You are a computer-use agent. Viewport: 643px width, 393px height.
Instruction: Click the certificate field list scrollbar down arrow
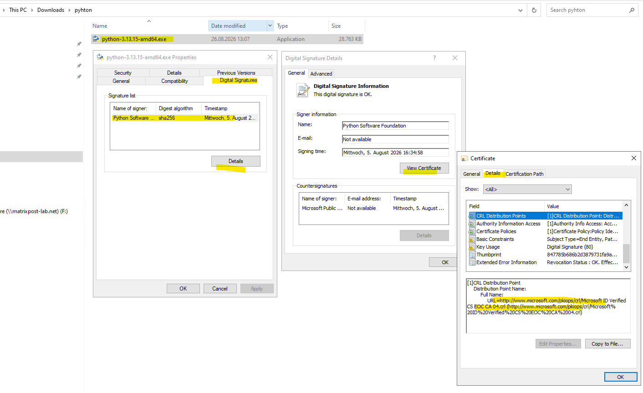point(626,267)
